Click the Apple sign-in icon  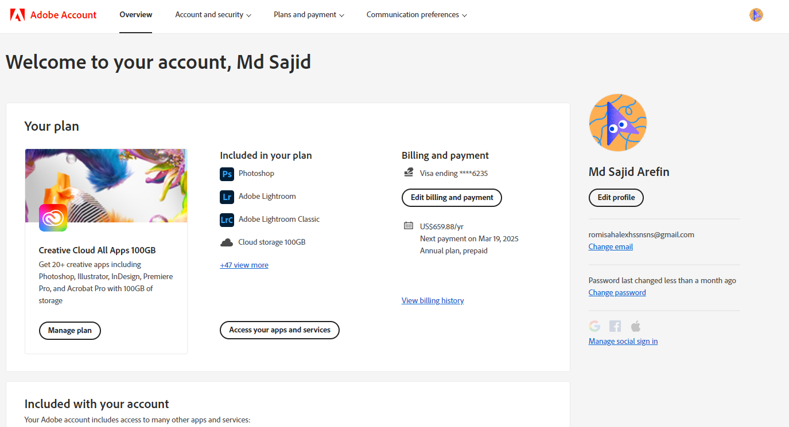635,326
